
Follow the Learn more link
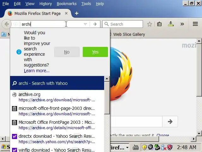tap(37, 71)
